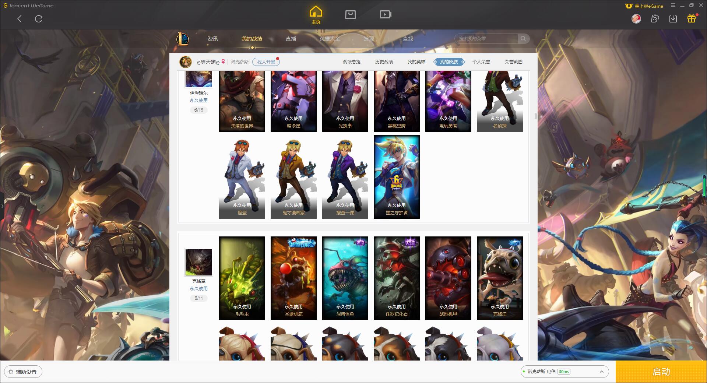Select the 我的皮肤 sub-tab
The height and width of the screenshot is (383, 707).
pos(449,62)
